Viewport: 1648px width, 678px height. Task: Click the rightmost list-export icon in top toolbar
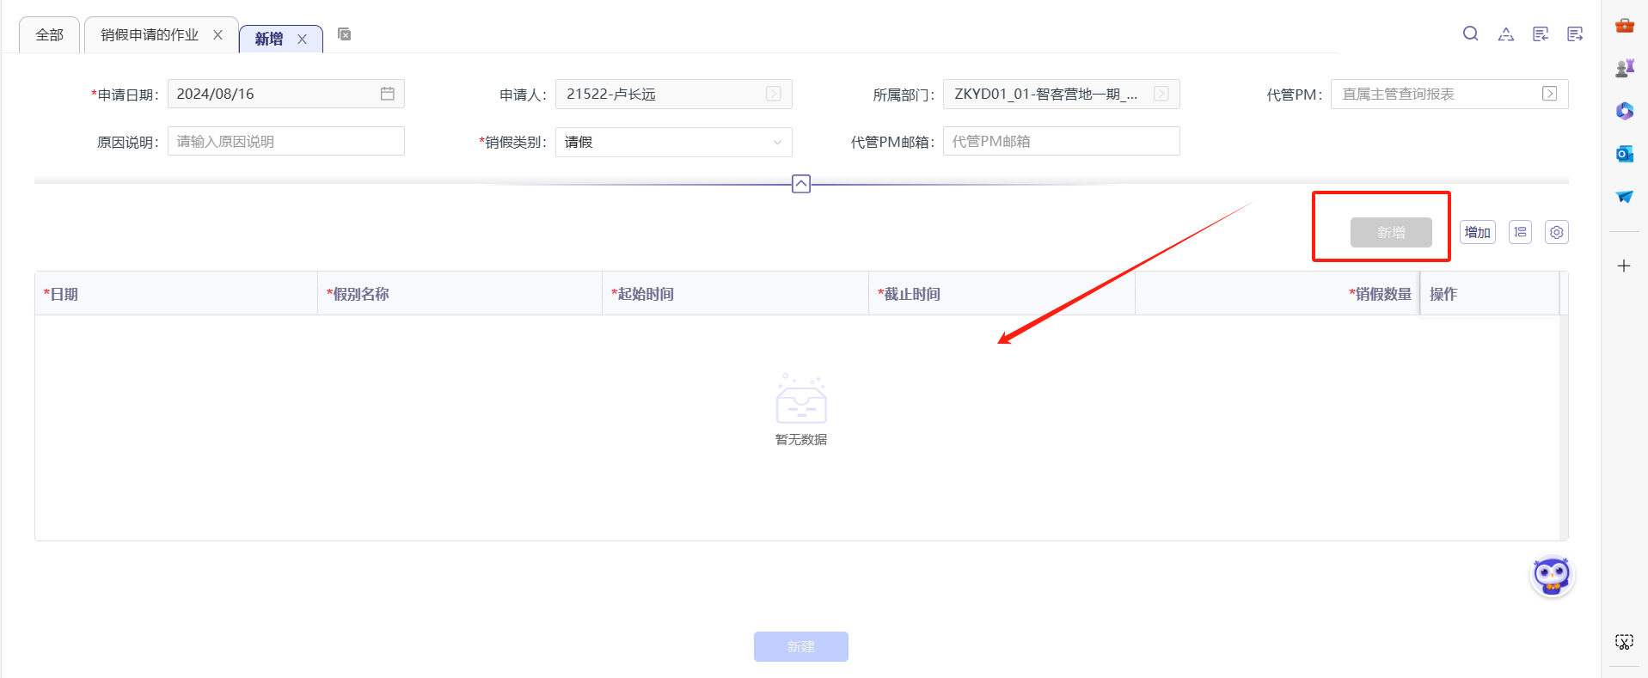click(x=1575, y=34)
